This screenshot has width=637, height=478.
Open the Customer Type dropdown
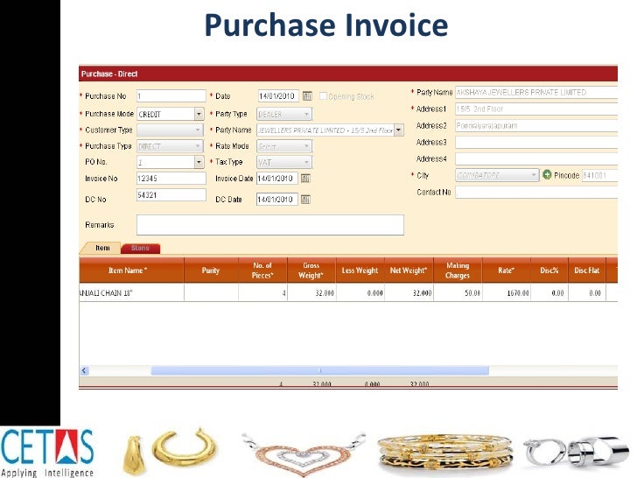(170, 130)
